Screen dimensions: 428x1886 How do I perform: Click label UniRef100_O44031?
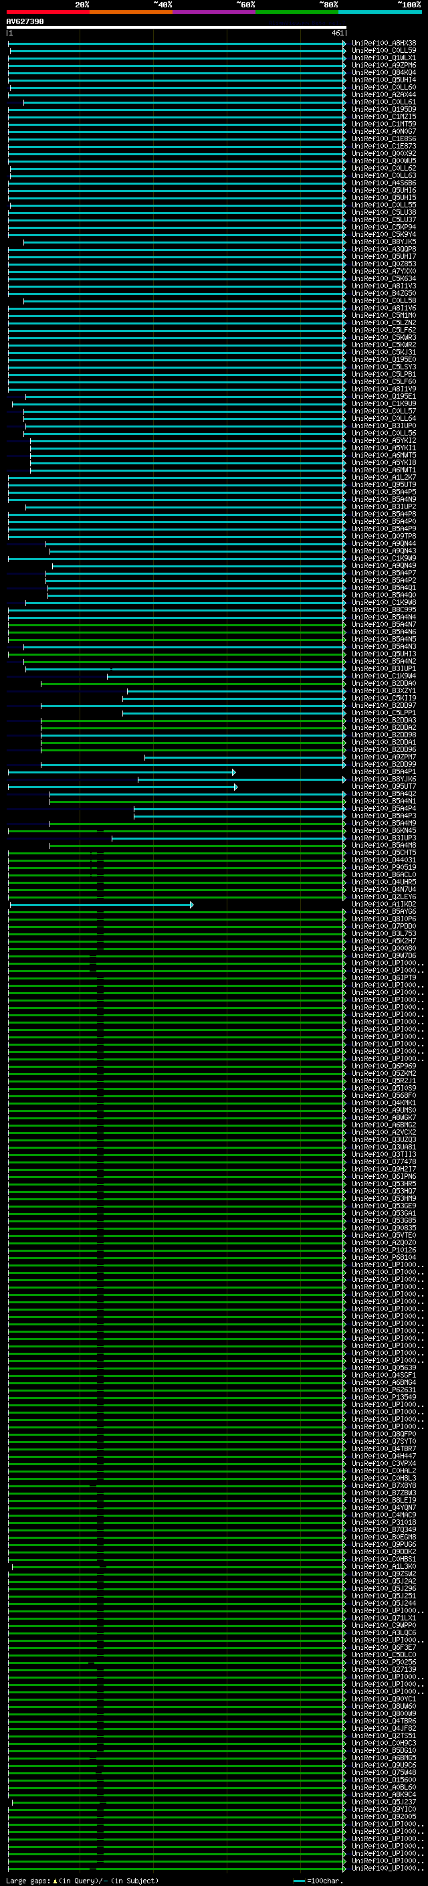point(384,860)
